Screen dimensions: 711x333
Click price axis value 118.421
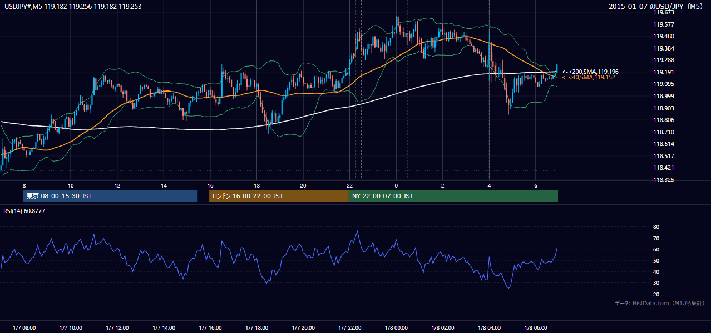(x=663, y=168)
